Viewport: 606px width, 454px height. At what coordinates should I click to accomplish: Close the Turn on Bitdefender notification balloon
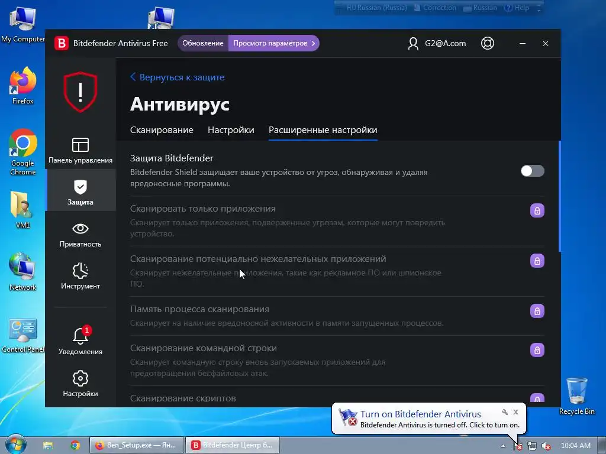(515, 412)
